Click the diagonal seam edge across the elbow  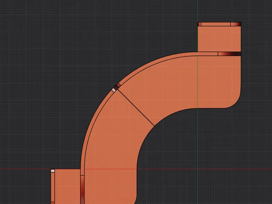pyautogui.click(x=135, y=107)
